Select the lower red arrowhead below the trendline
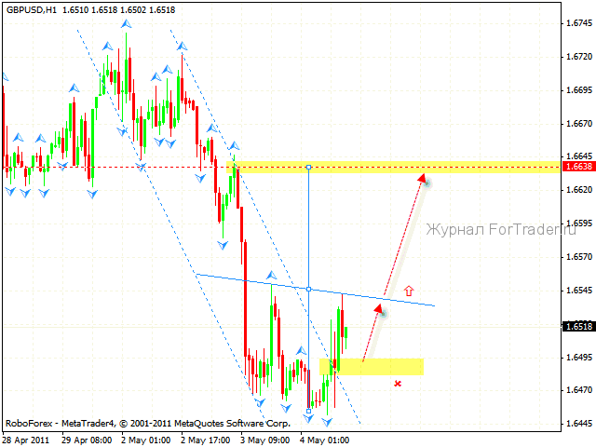596x447 pixels. [378, 309]
